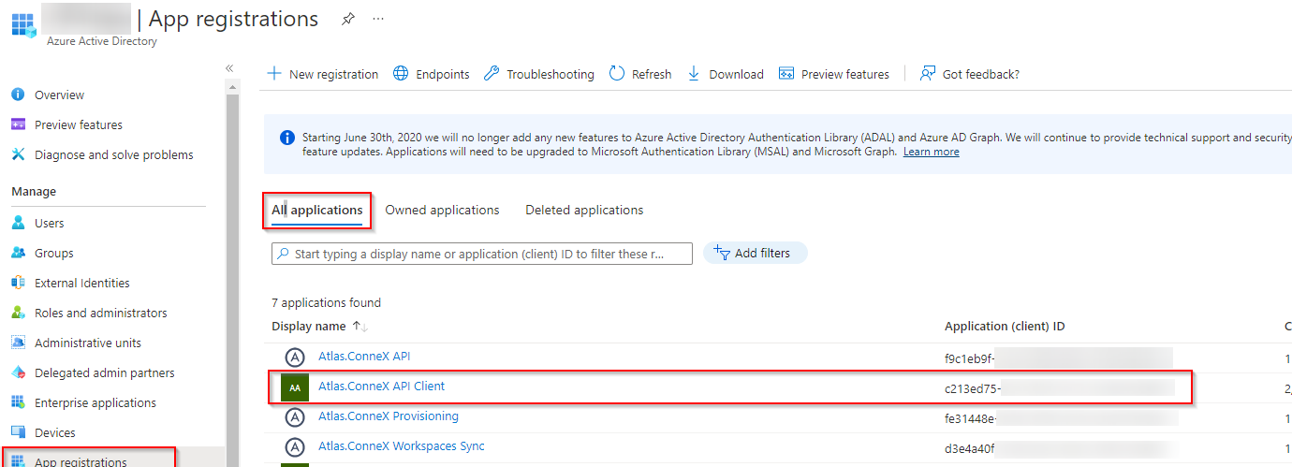Viewport: 1292px width, 467px height.
Task: Pin the App registrations page
Action: click(x=348, y=19)
